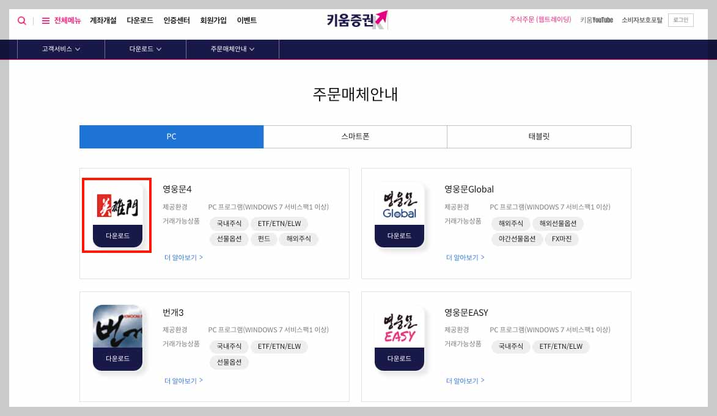Viewport: 717px width, 416px height.
Task: Click the 영웅문Global title text
Action: click(469, 189)
